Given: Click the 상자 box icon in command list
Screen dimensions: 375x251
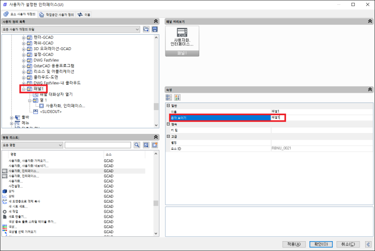Looking at the screenshot, I should click(5, 192).
